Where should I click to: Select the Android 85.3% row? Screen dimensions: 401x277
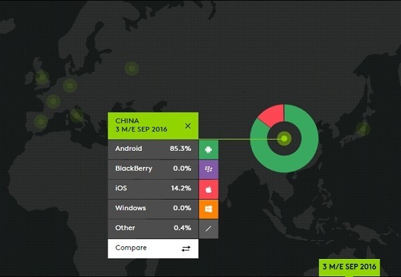pyautogui.click(x=152, y=148)
